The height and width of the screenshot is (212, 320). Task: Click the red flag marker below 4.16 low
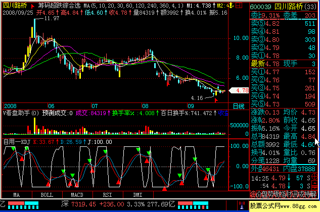tap(216, 100)
